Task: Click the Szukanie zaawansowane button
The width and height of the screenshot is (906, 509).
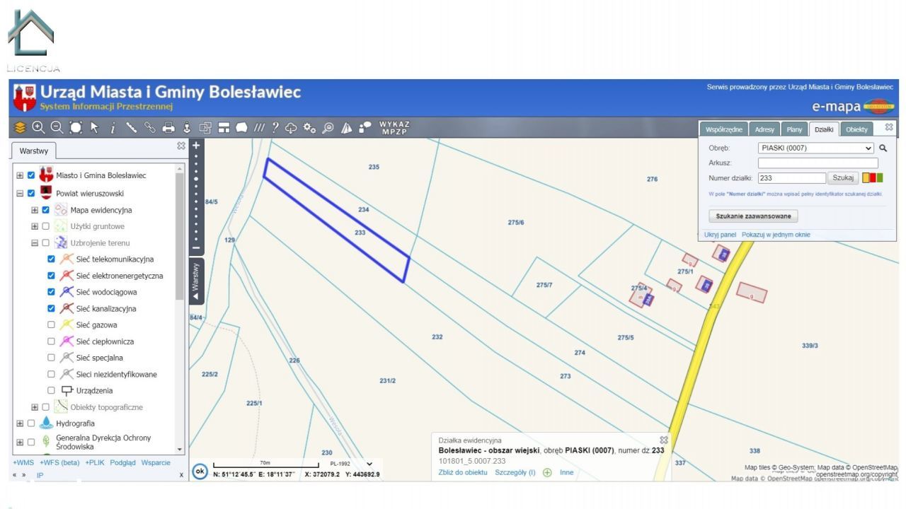Action: [753, 216]
